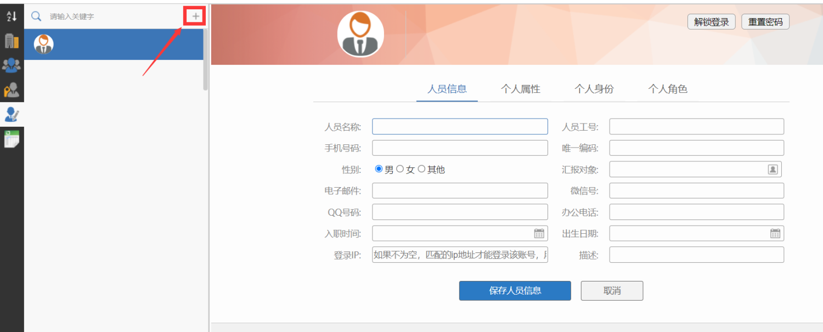Switch to the 个人角色 tab
This screenshot has width=823, height=332.
pyautogui.click(x=668, y=89)
